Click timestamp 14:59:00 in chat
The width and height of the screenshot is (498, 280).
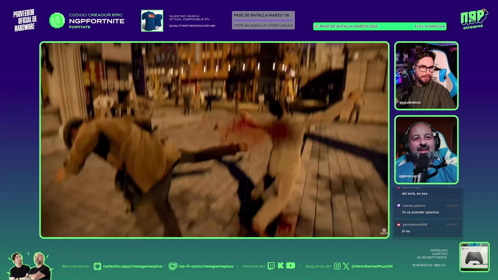pyautogui.click(x=452, y=224)
